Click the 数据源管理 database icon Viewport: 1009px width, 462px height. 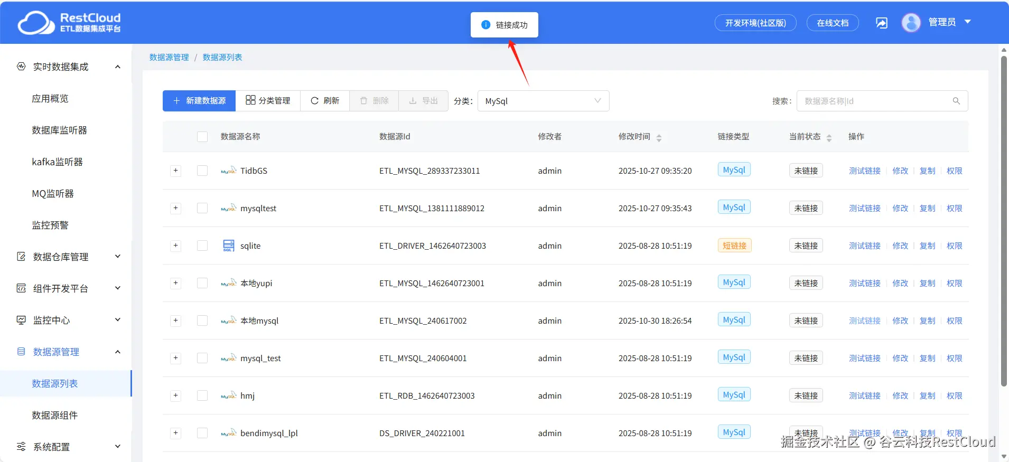coord(21,352)
